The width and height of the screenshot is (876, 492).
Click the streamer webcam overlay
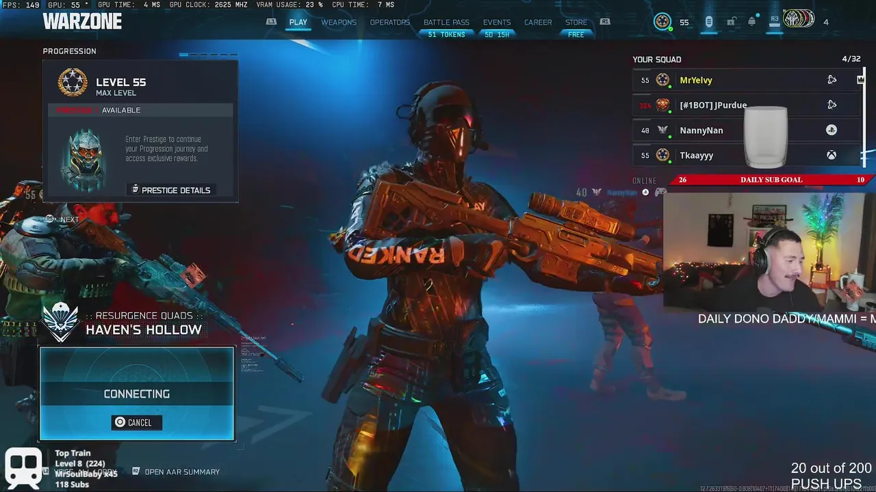point(769,251)
